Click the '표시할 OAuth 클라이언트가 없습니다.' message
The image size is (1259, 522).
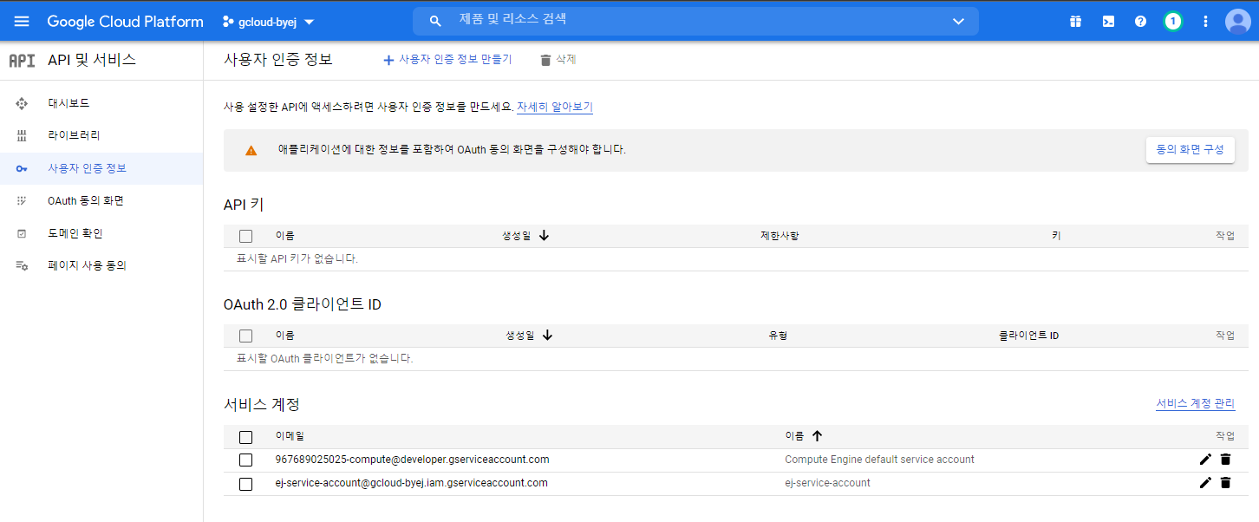point(324,359)
